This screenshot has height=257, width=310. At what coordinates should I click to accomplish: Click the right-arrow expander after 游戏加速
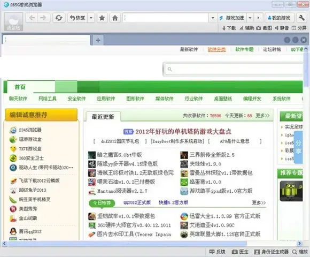(x=258, y=18)
